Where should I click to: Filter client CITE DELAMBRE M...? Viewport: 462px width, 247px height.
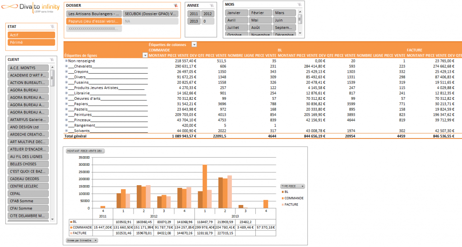pyautogui.click(x=28, y=216)
